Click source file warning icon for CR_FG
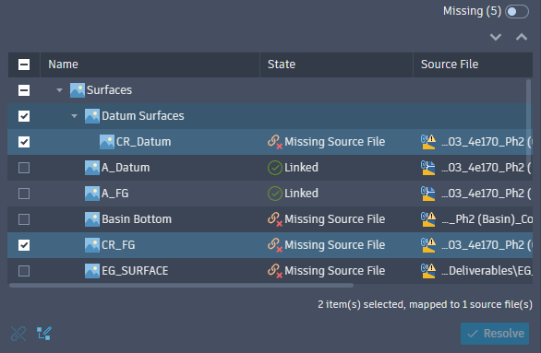Viewport: 541px width, 353px height. point(428,245)
